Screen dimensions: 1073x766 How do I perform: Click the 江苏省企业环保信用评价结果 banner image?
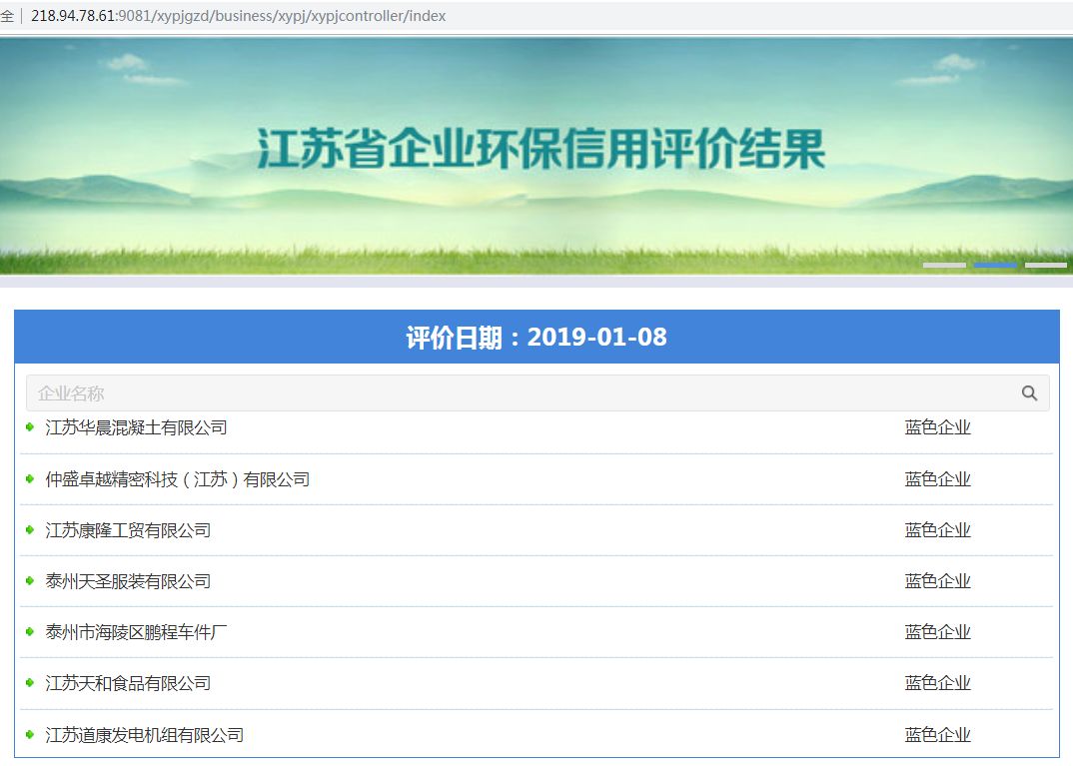tap(539, 150)
